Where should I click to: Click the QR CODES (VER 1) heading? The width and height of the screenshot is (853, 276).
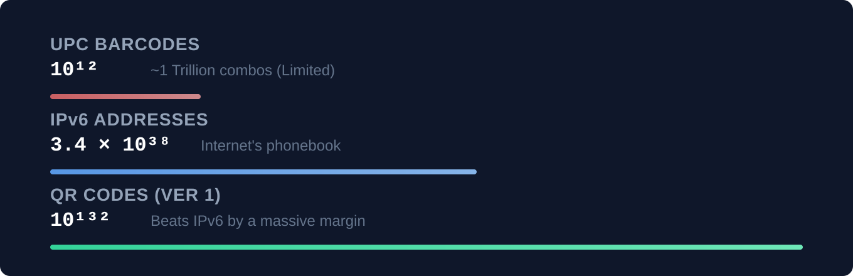click(135, 195)
